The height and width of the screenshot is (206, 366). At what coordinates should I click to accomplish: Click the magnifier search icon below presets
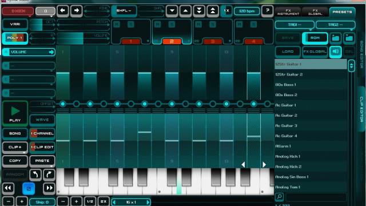coord(279,197)
